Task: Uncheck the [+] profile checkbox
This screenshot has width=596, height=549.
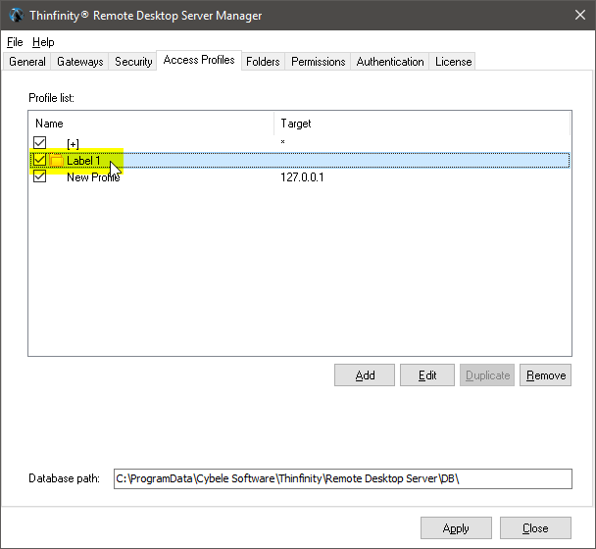Action: click(39, 142)
